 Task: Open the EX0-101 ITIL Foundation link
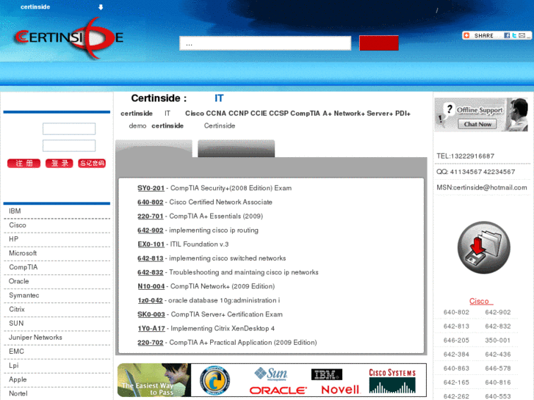(x=151, y=244)
